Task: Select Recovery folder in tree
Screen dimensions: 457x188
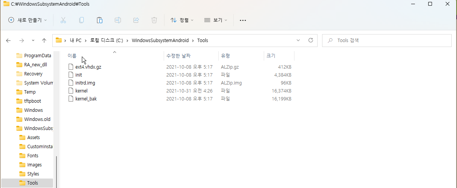Action: [30, 74]
